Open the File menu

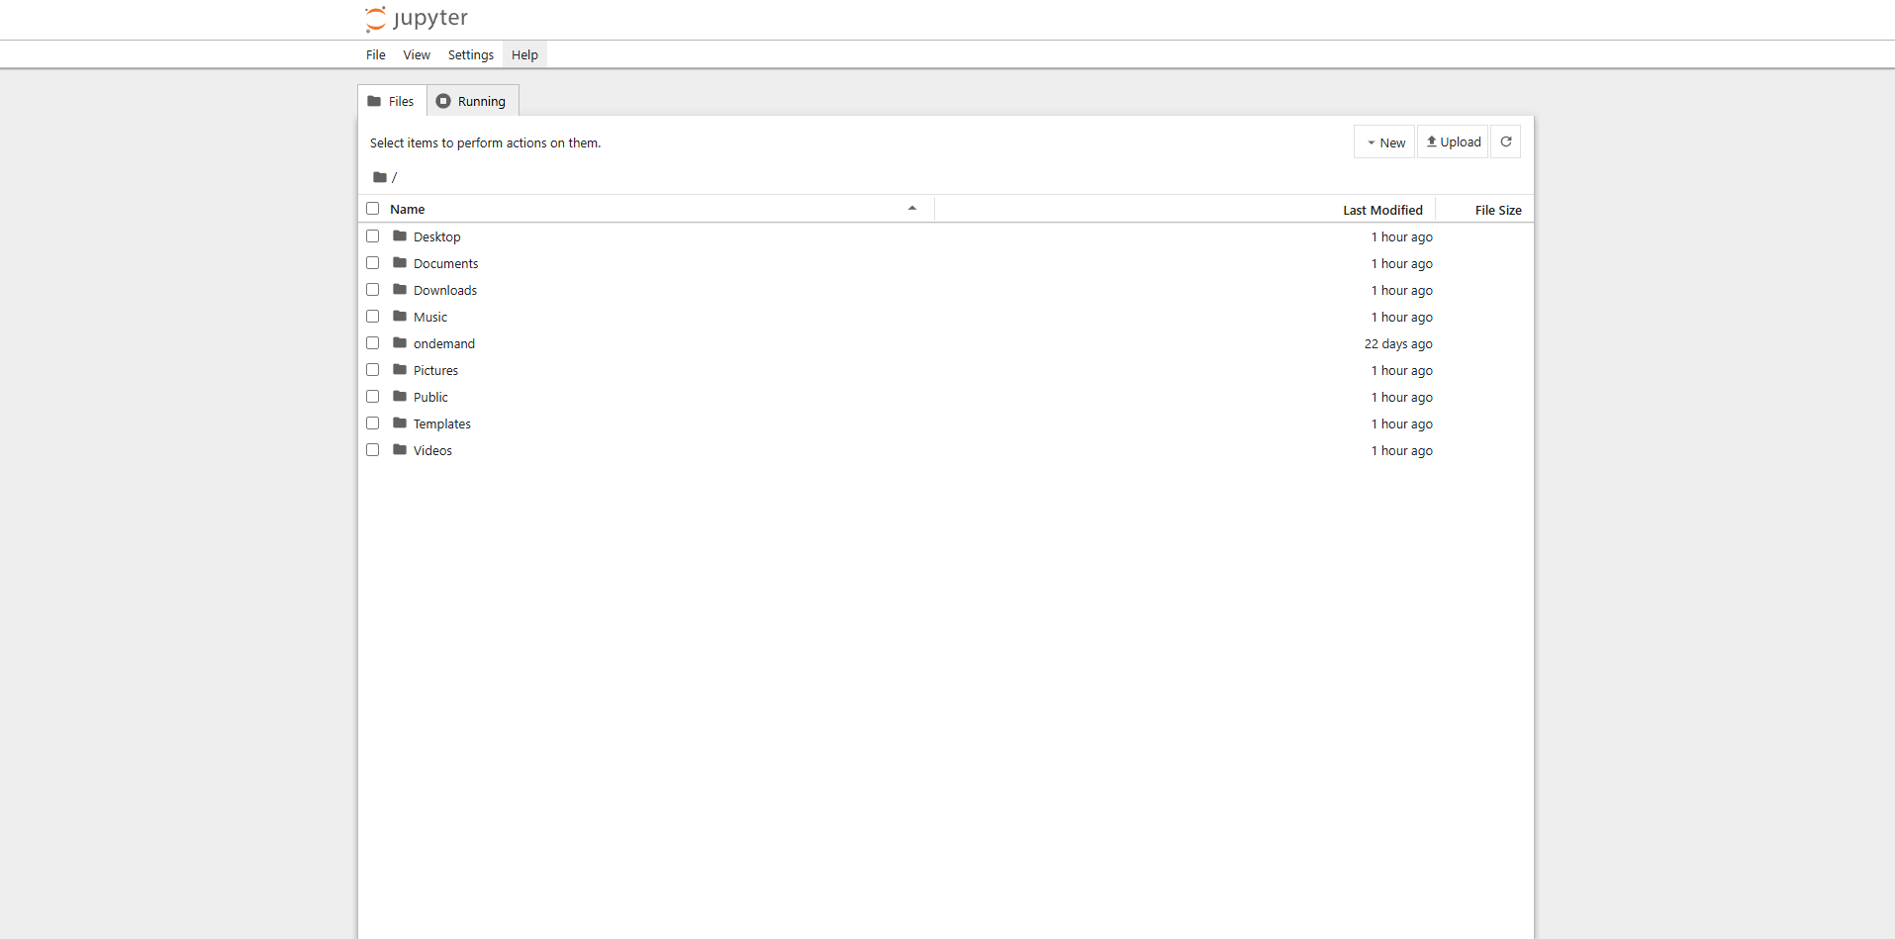click(x=375, y=55)
